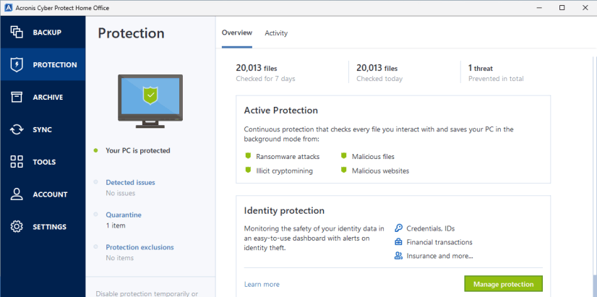The height and width of the screenshot is (297, 597).
Task: Select TOOLS label in the sidebar
Action: [x=44, y=162]
